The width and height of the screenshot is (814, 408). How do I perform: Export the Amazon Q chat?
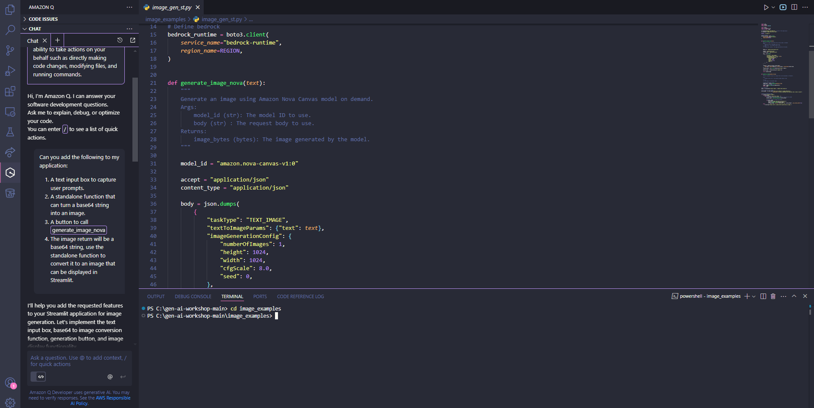[x=133, y=40]
